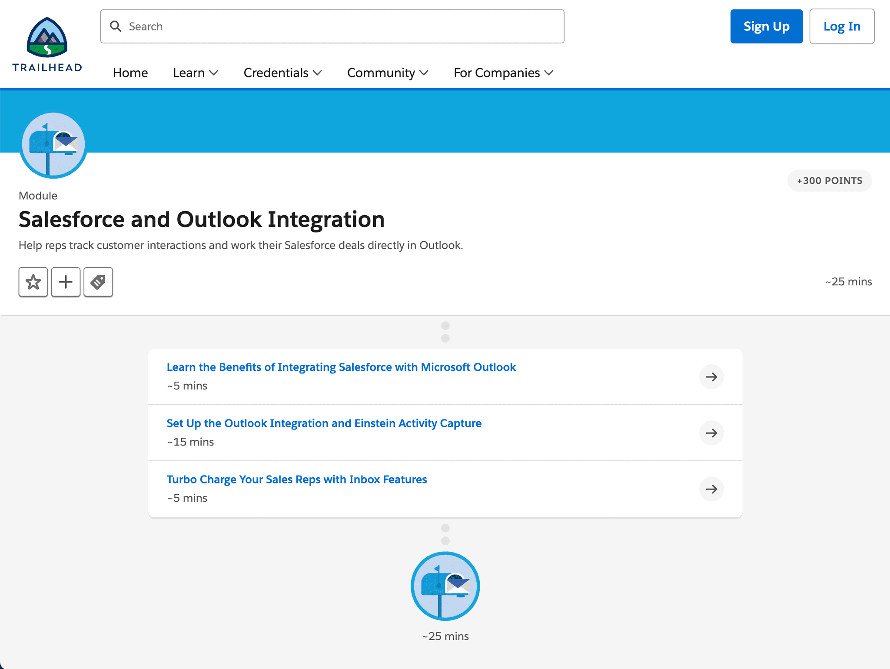Focus the Search input field
Image resolution: width=890 pixels, height=669 pixels.
(x=332, y=27)
